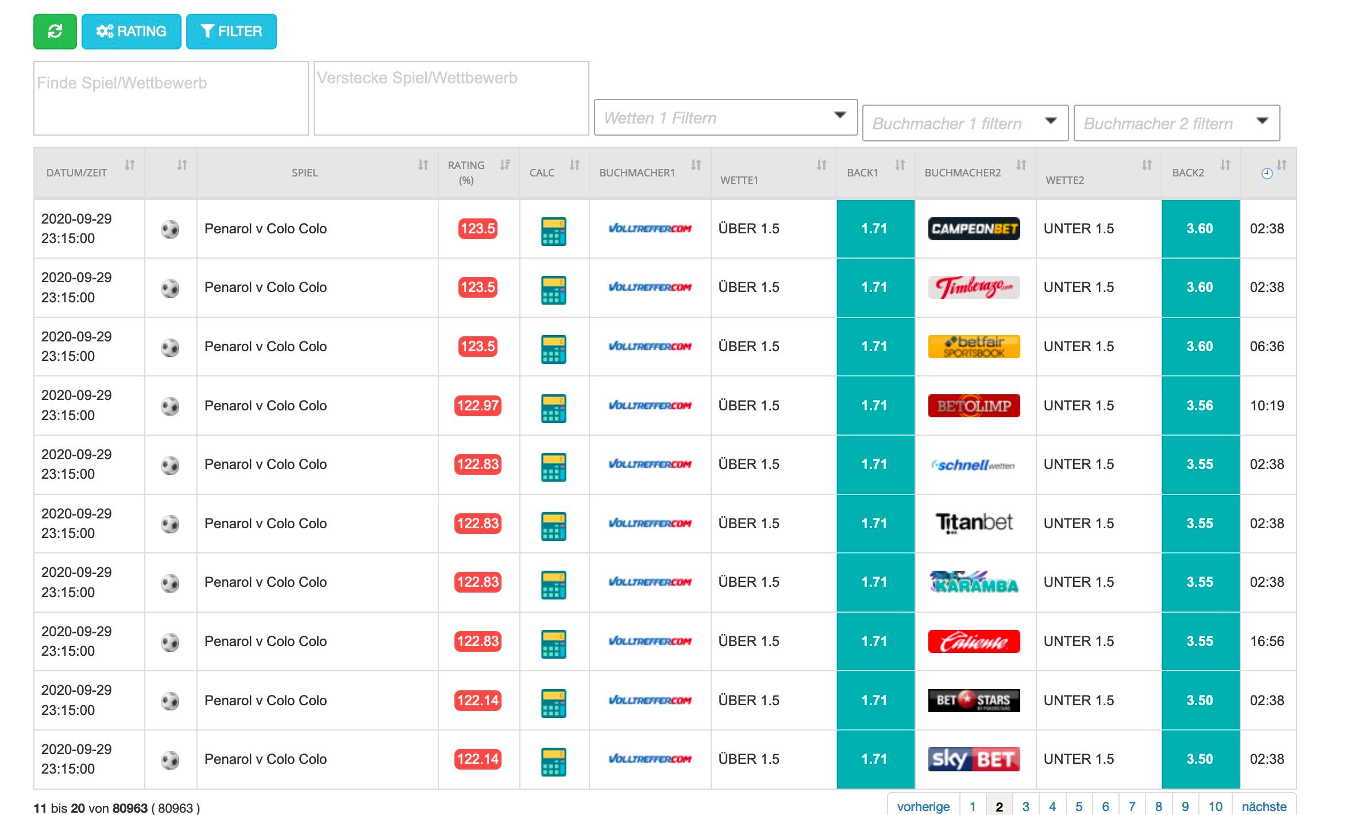Focus the Verstecke Spiel/Wettbewerb field
This screenshot has width=1350, height=815.
[x=452, y=98]
